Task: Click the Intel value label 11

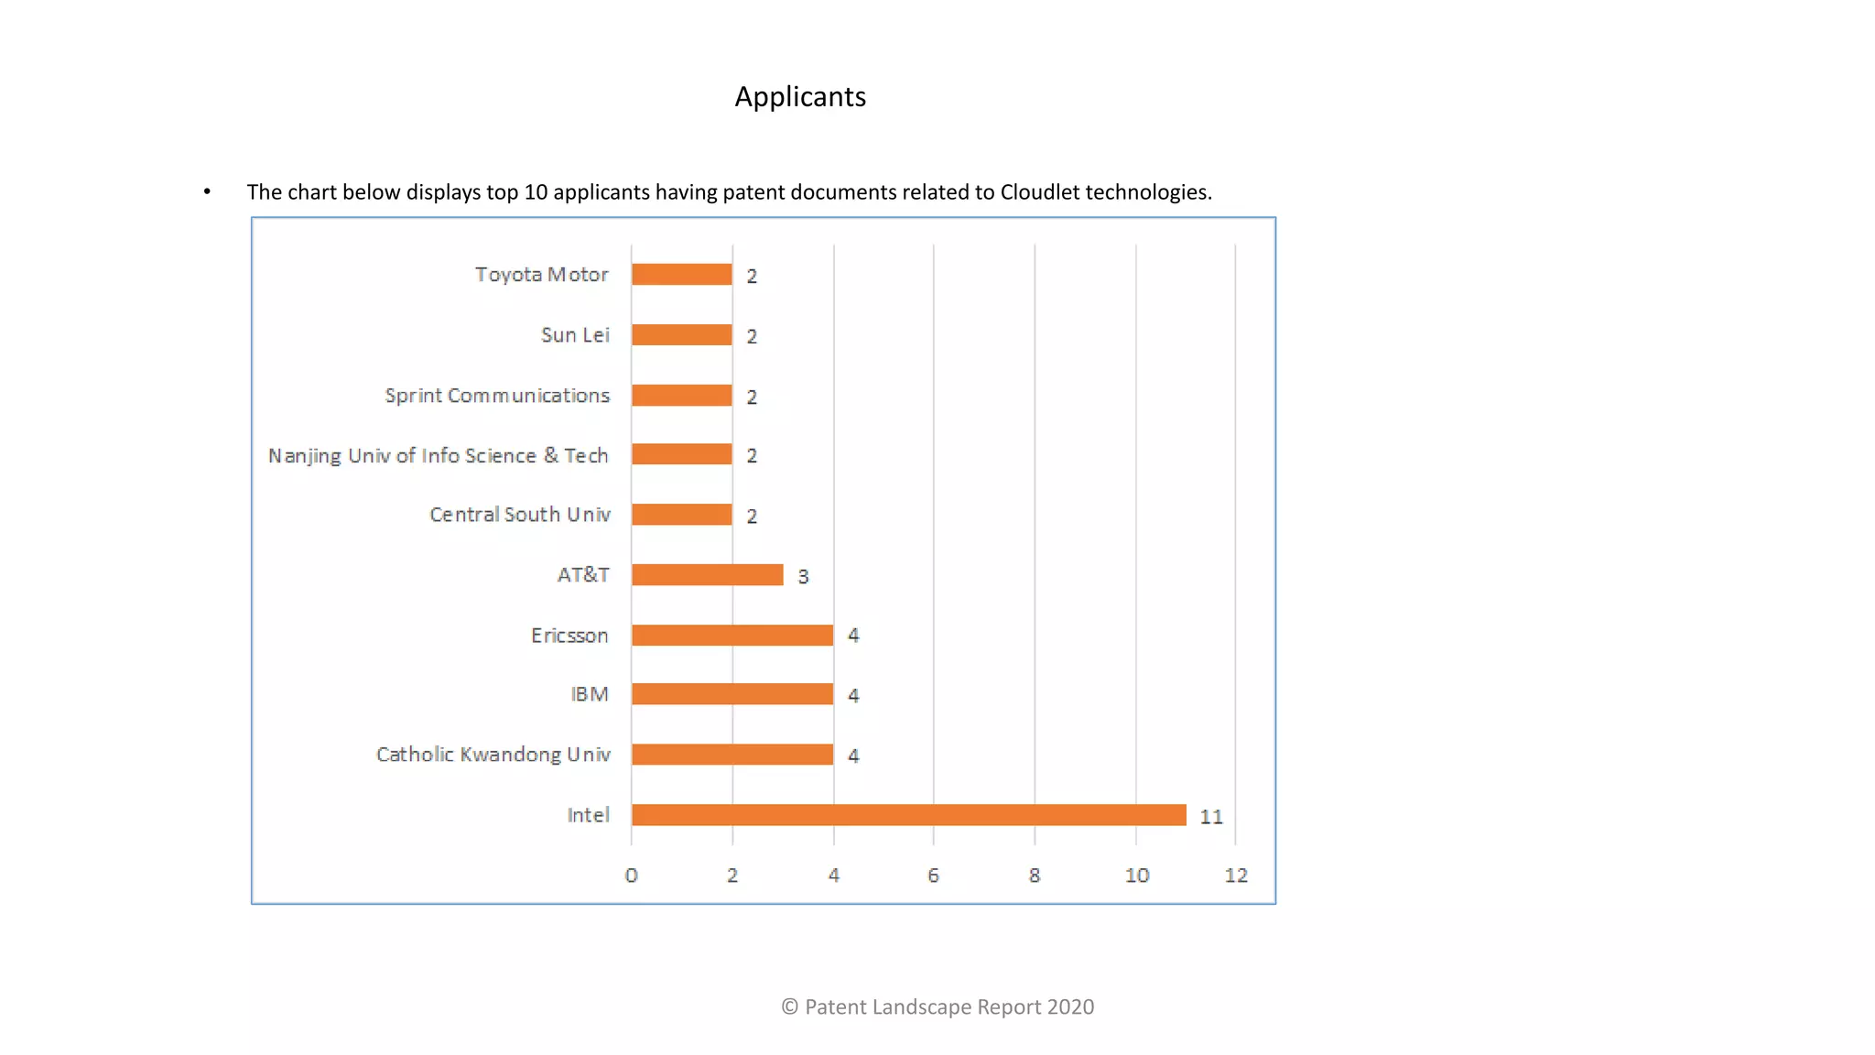Action: pos(1211,817)
